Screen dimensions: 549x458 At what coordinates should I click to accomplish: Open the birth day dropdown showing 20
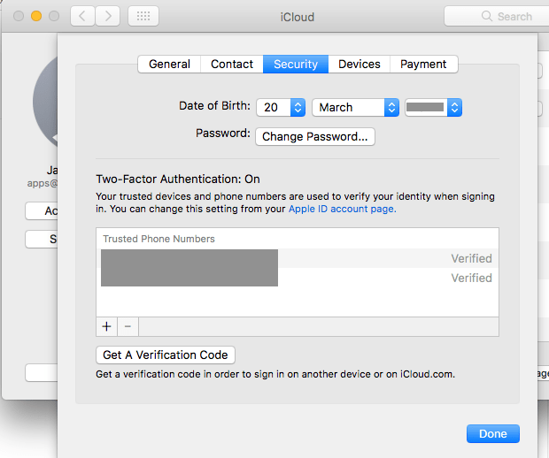281,107
